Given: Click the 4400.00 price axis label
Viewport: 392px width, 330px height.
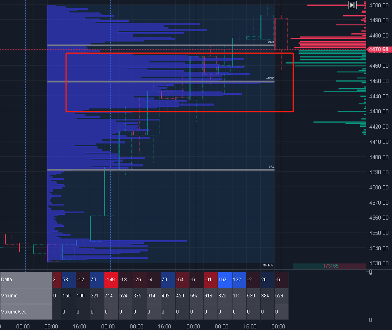Looking at the screenshot, I should (379, 157).
